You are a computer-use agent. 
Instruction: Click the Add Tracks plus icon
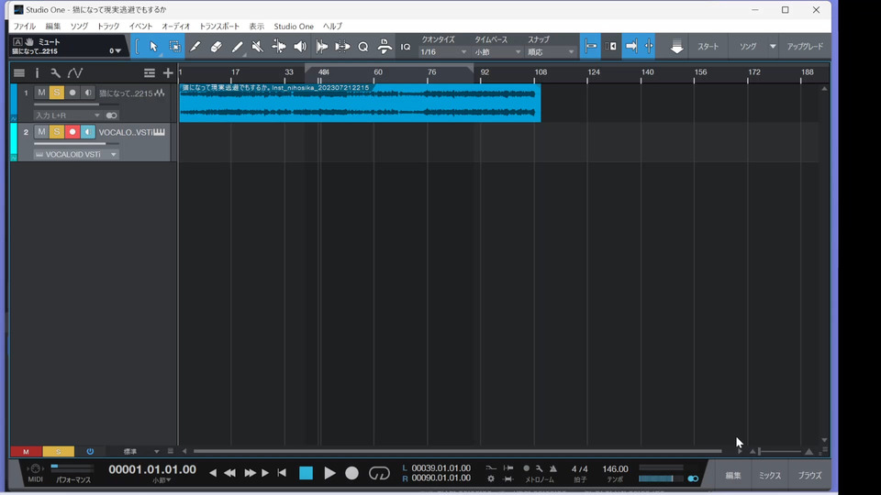point(168,73)
